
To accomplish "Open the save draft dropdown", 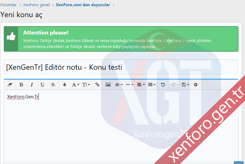I will (185, 85).
